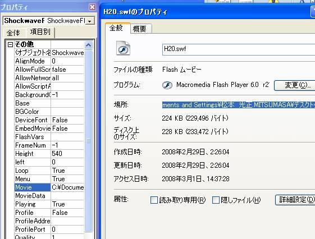The height and width of the screenshot is (239, 315).
Task: Select the Movie property row
Action: pyautogui.click(x=49, y=187)
